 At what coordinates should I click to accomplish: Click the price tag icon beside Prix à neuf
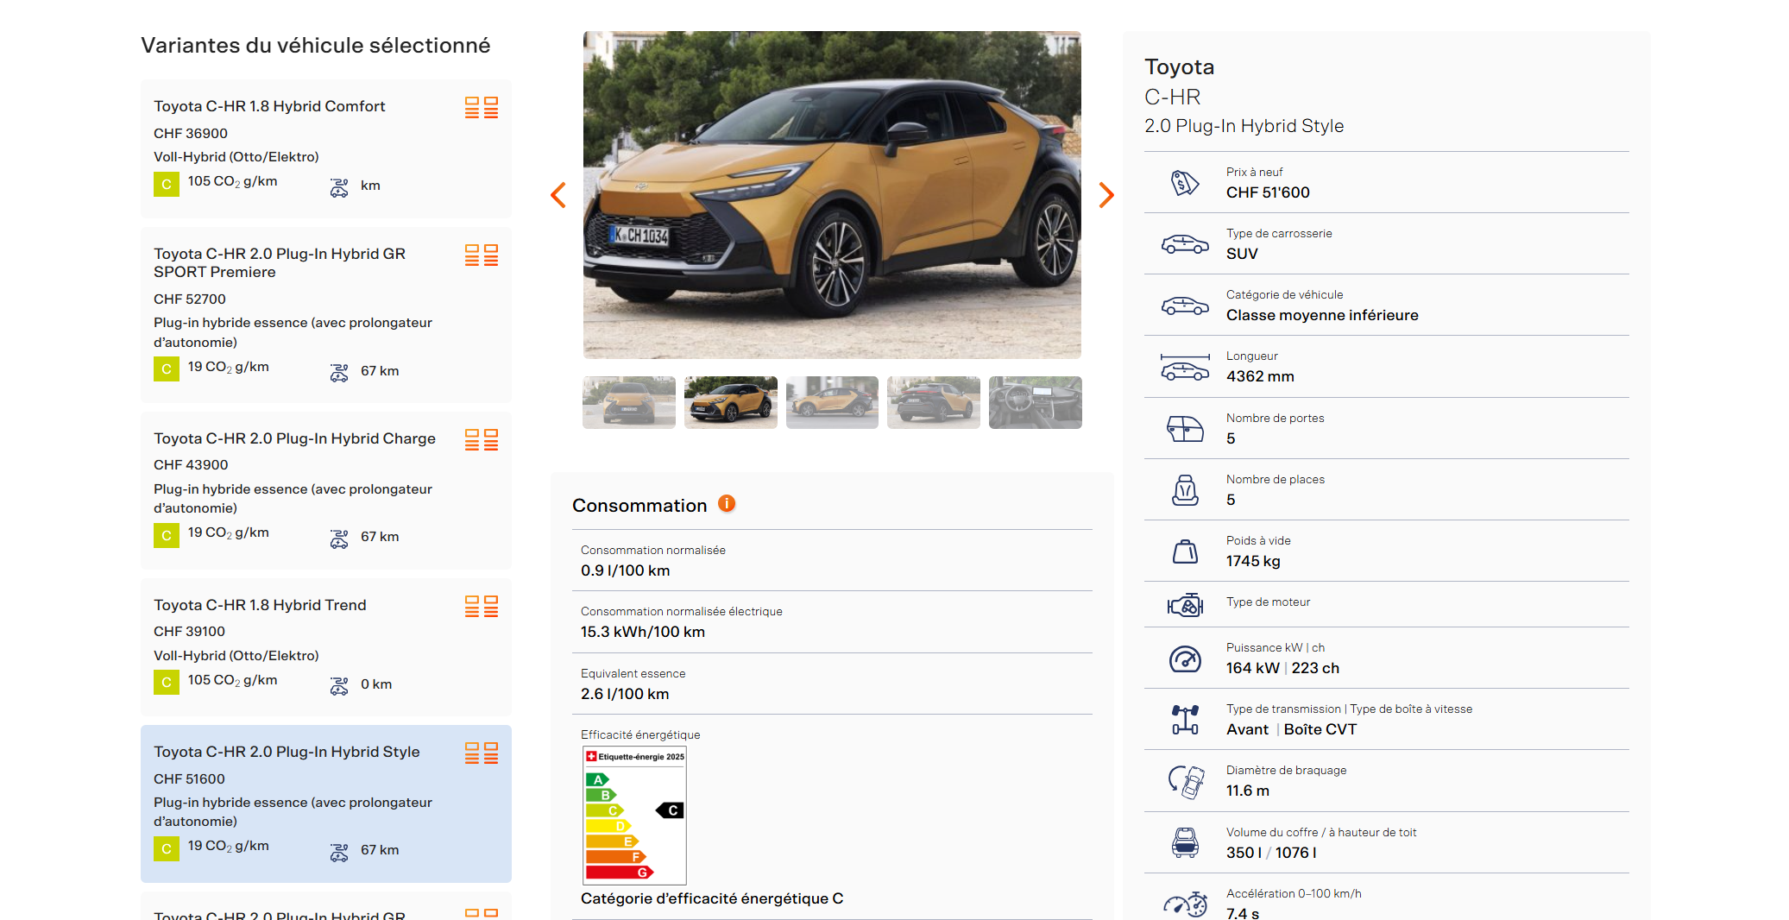[x=1185, y=182]
